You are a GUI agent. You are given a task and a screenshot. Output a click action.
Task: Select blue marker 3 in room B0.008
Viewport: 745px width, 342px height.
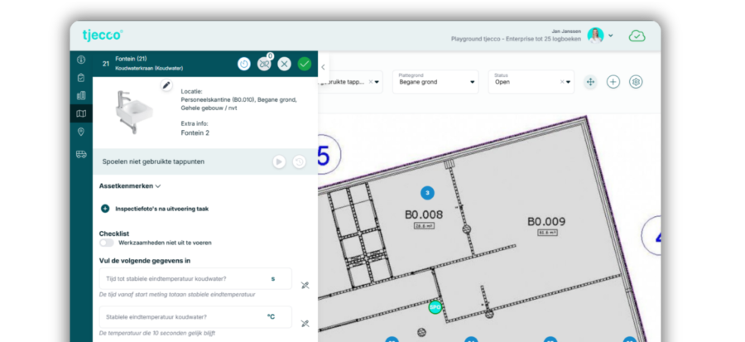click(427, 193)
